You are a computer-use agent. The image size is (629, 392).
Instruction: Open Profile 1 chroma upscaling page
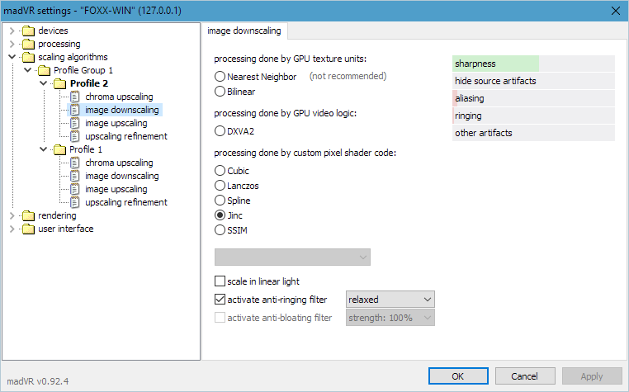tap(119, 163)
